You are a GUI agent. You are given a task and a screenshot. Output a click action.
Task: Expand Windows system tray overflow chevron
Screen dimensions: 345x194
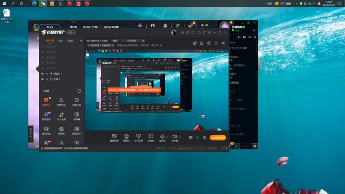point(297,3)
